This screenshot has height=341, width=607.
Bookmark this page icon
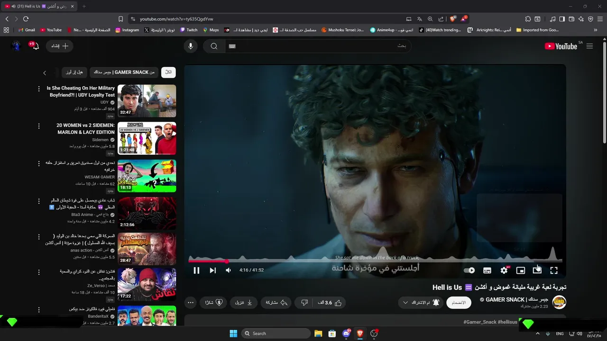point(120,19)
